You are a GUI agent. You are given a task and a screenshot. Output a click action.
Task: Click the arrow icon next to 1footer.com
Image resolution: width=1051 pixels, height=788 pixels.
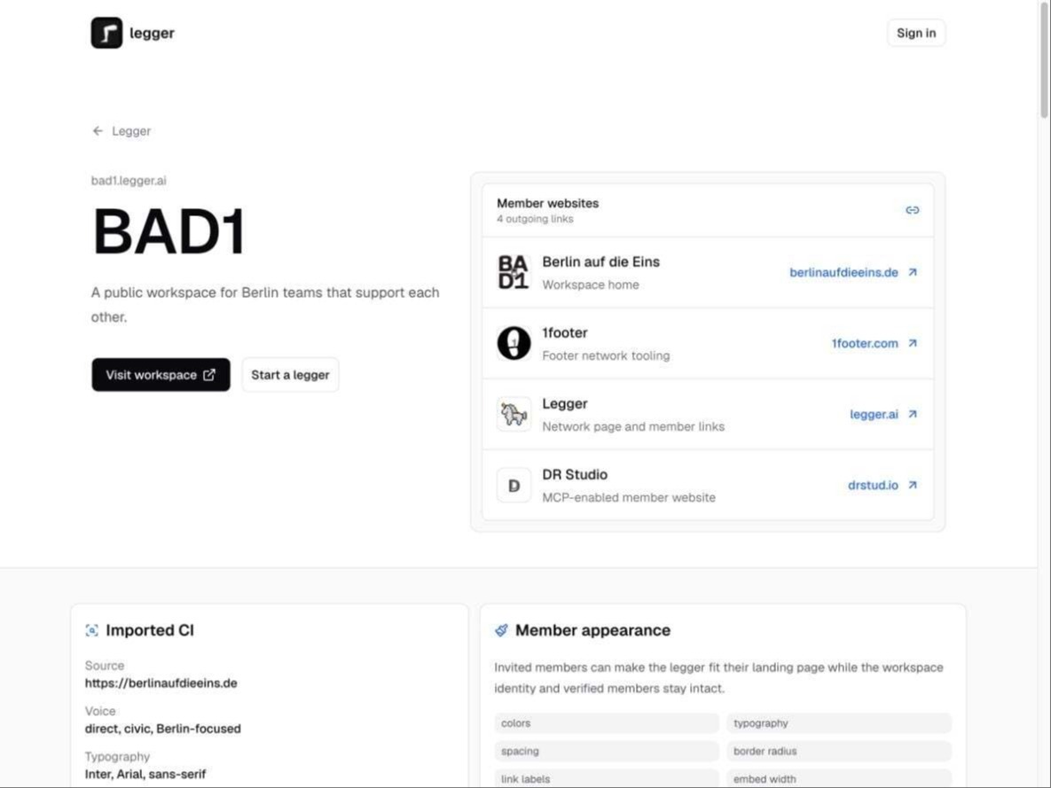tap(913, 343)
